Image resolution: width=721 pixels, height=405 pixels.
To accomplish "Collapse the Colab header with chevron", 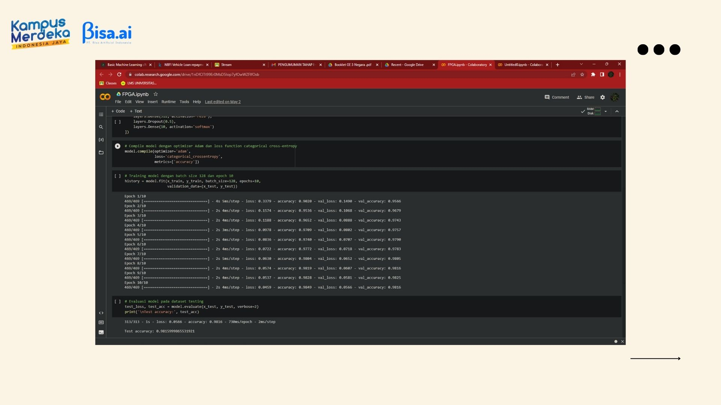I will point(617,111).
